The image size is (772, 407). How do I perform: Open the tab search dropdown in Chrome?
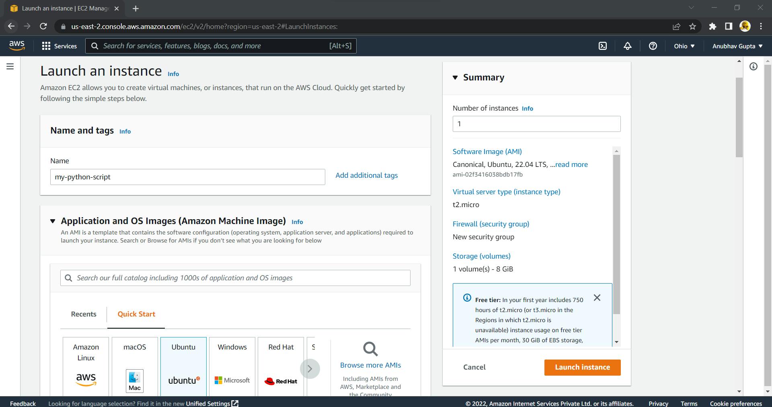[x=692, y=8]
